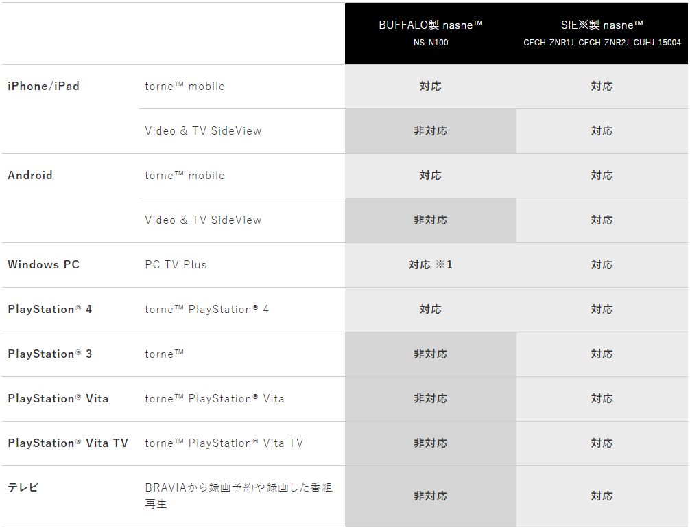Select the テレビ row label
Viewport: 690px width, 530px height.
click(x=23, y=487)
